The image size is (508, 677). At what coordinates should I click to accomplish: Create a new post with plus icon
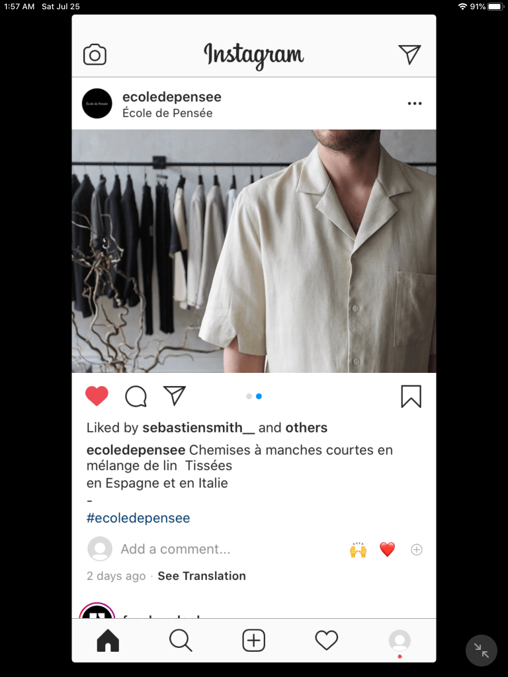click(253, 640)
